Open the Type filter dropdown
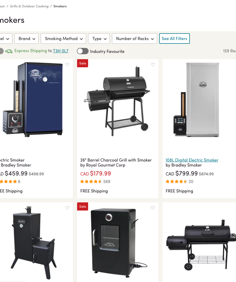 [99, 38]
